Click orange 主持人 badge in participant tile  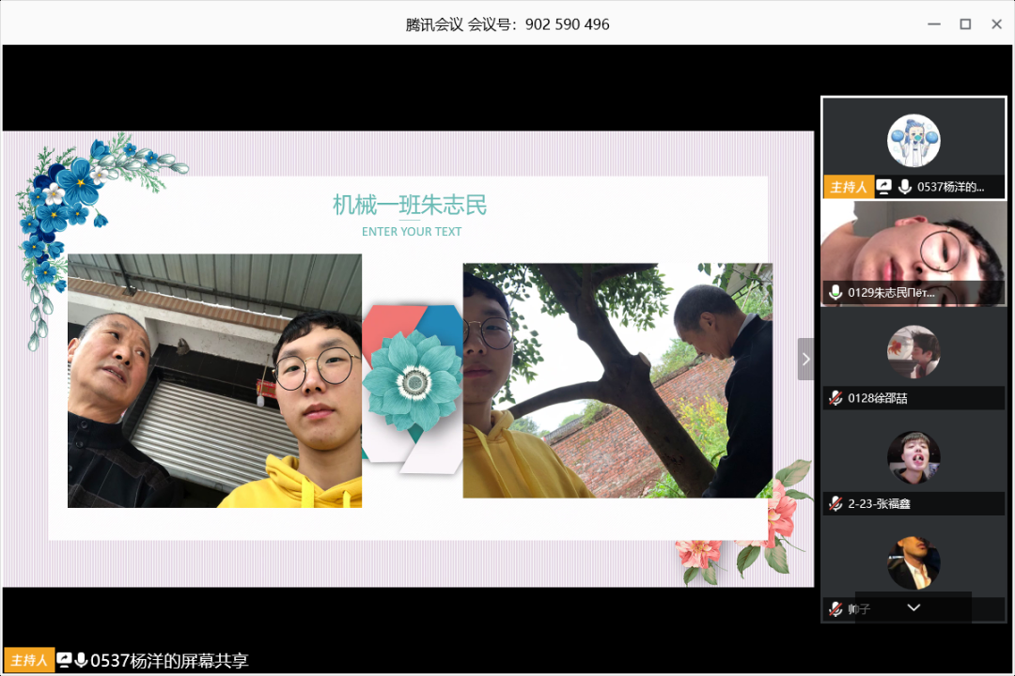coord(849,187)
